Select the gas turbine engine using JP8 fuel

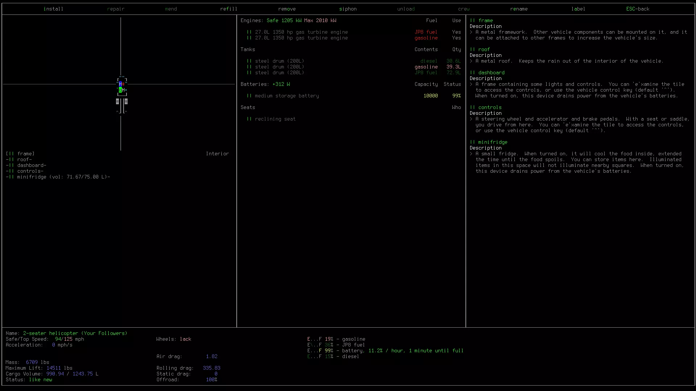coord(353,32)
